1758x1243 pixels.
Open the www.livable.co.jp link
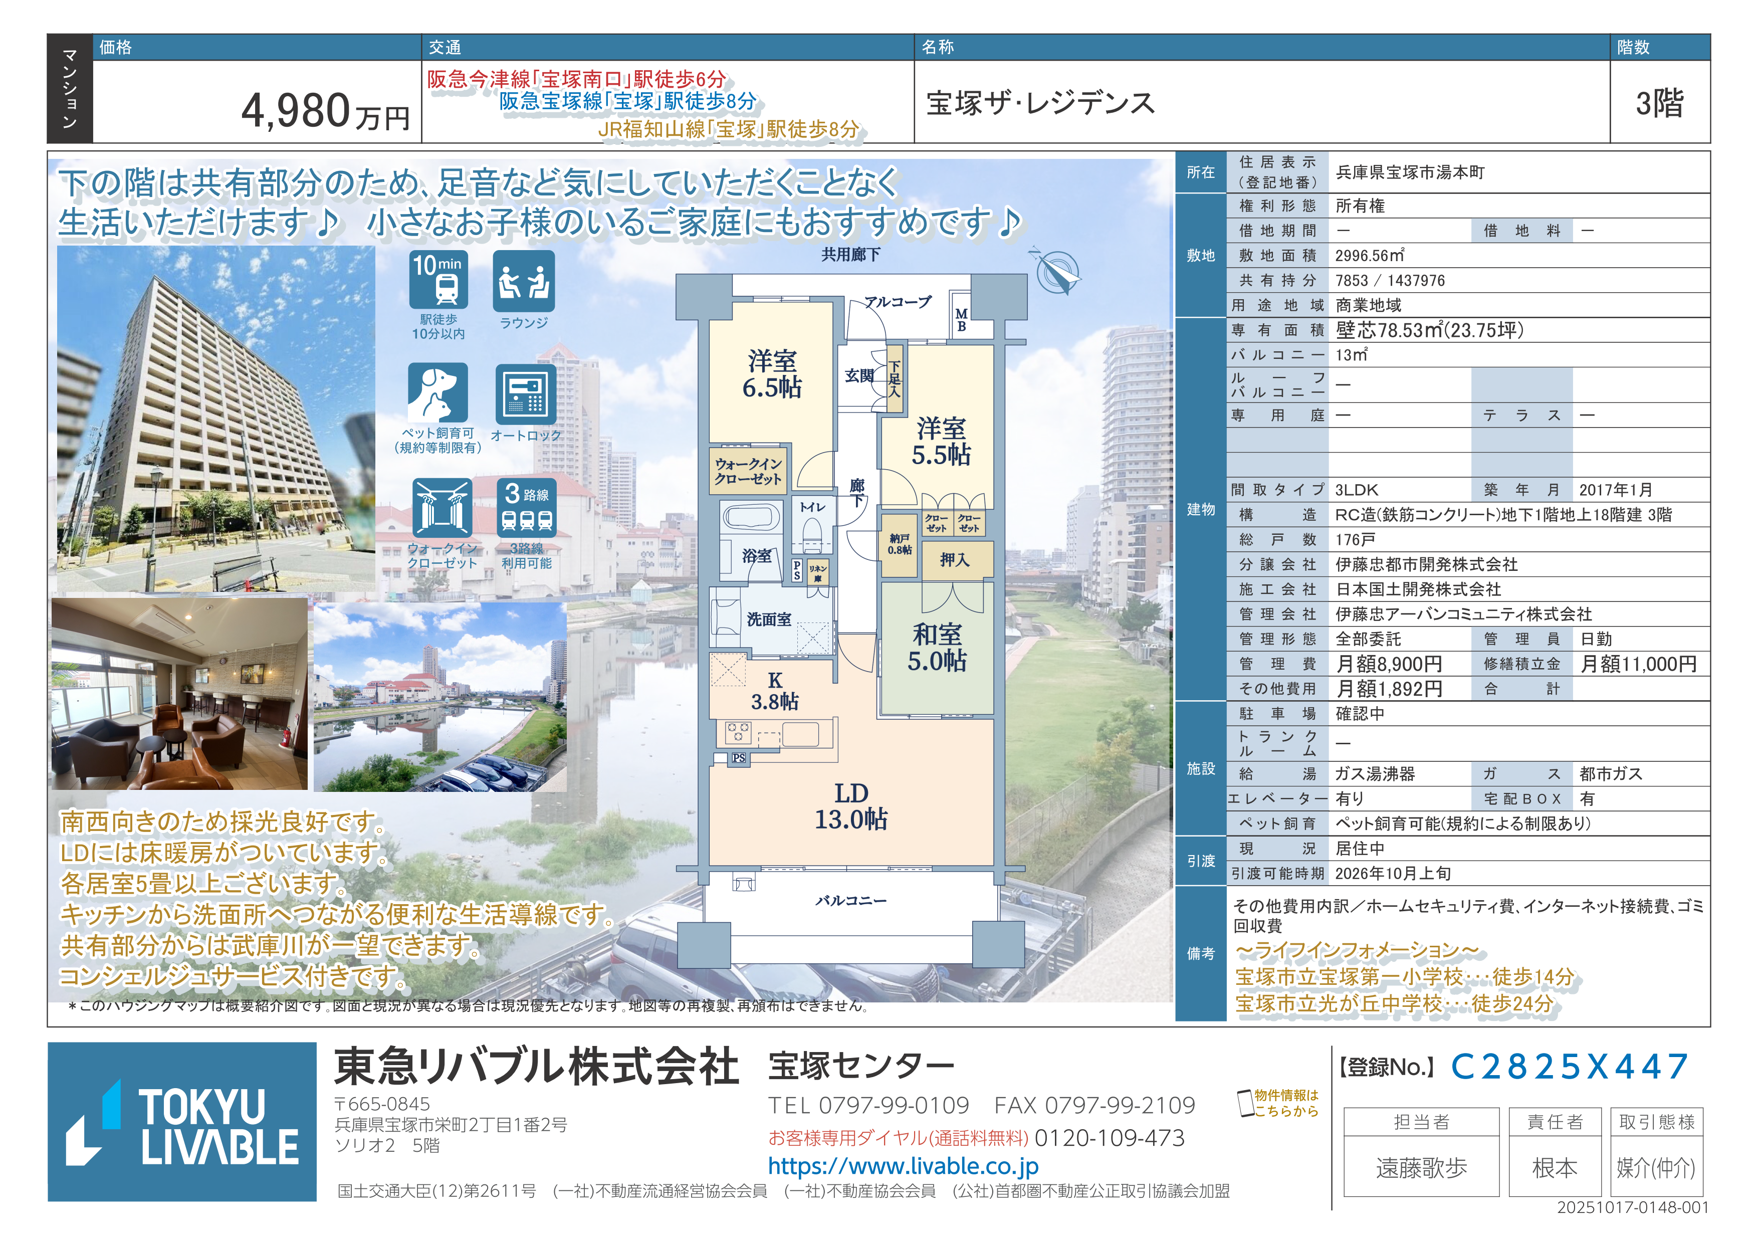pos(903,1166)
